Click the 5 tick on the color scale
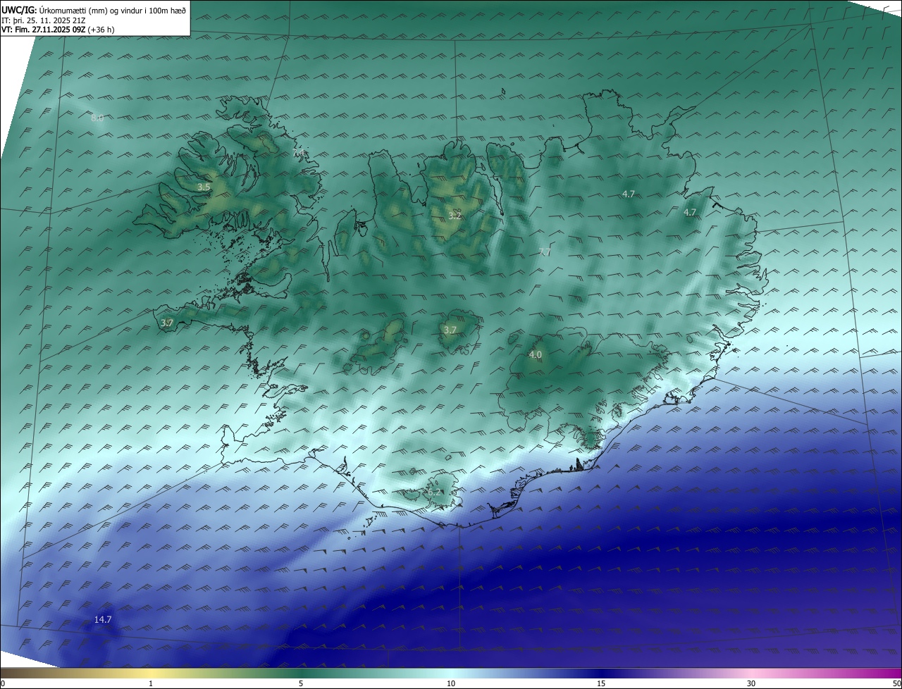The image size is (902, 689). pos(301,683)
